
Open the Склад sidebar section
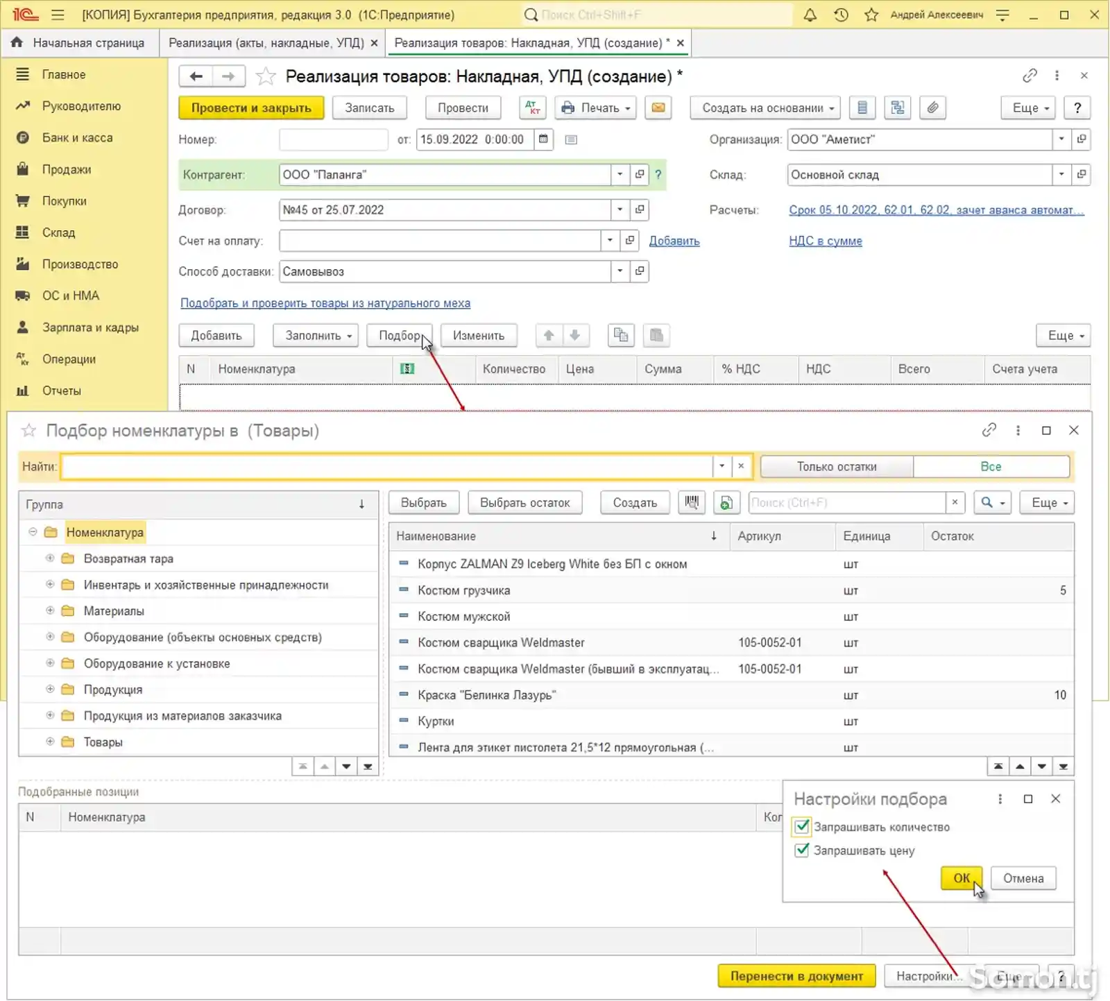pos(58,232)
